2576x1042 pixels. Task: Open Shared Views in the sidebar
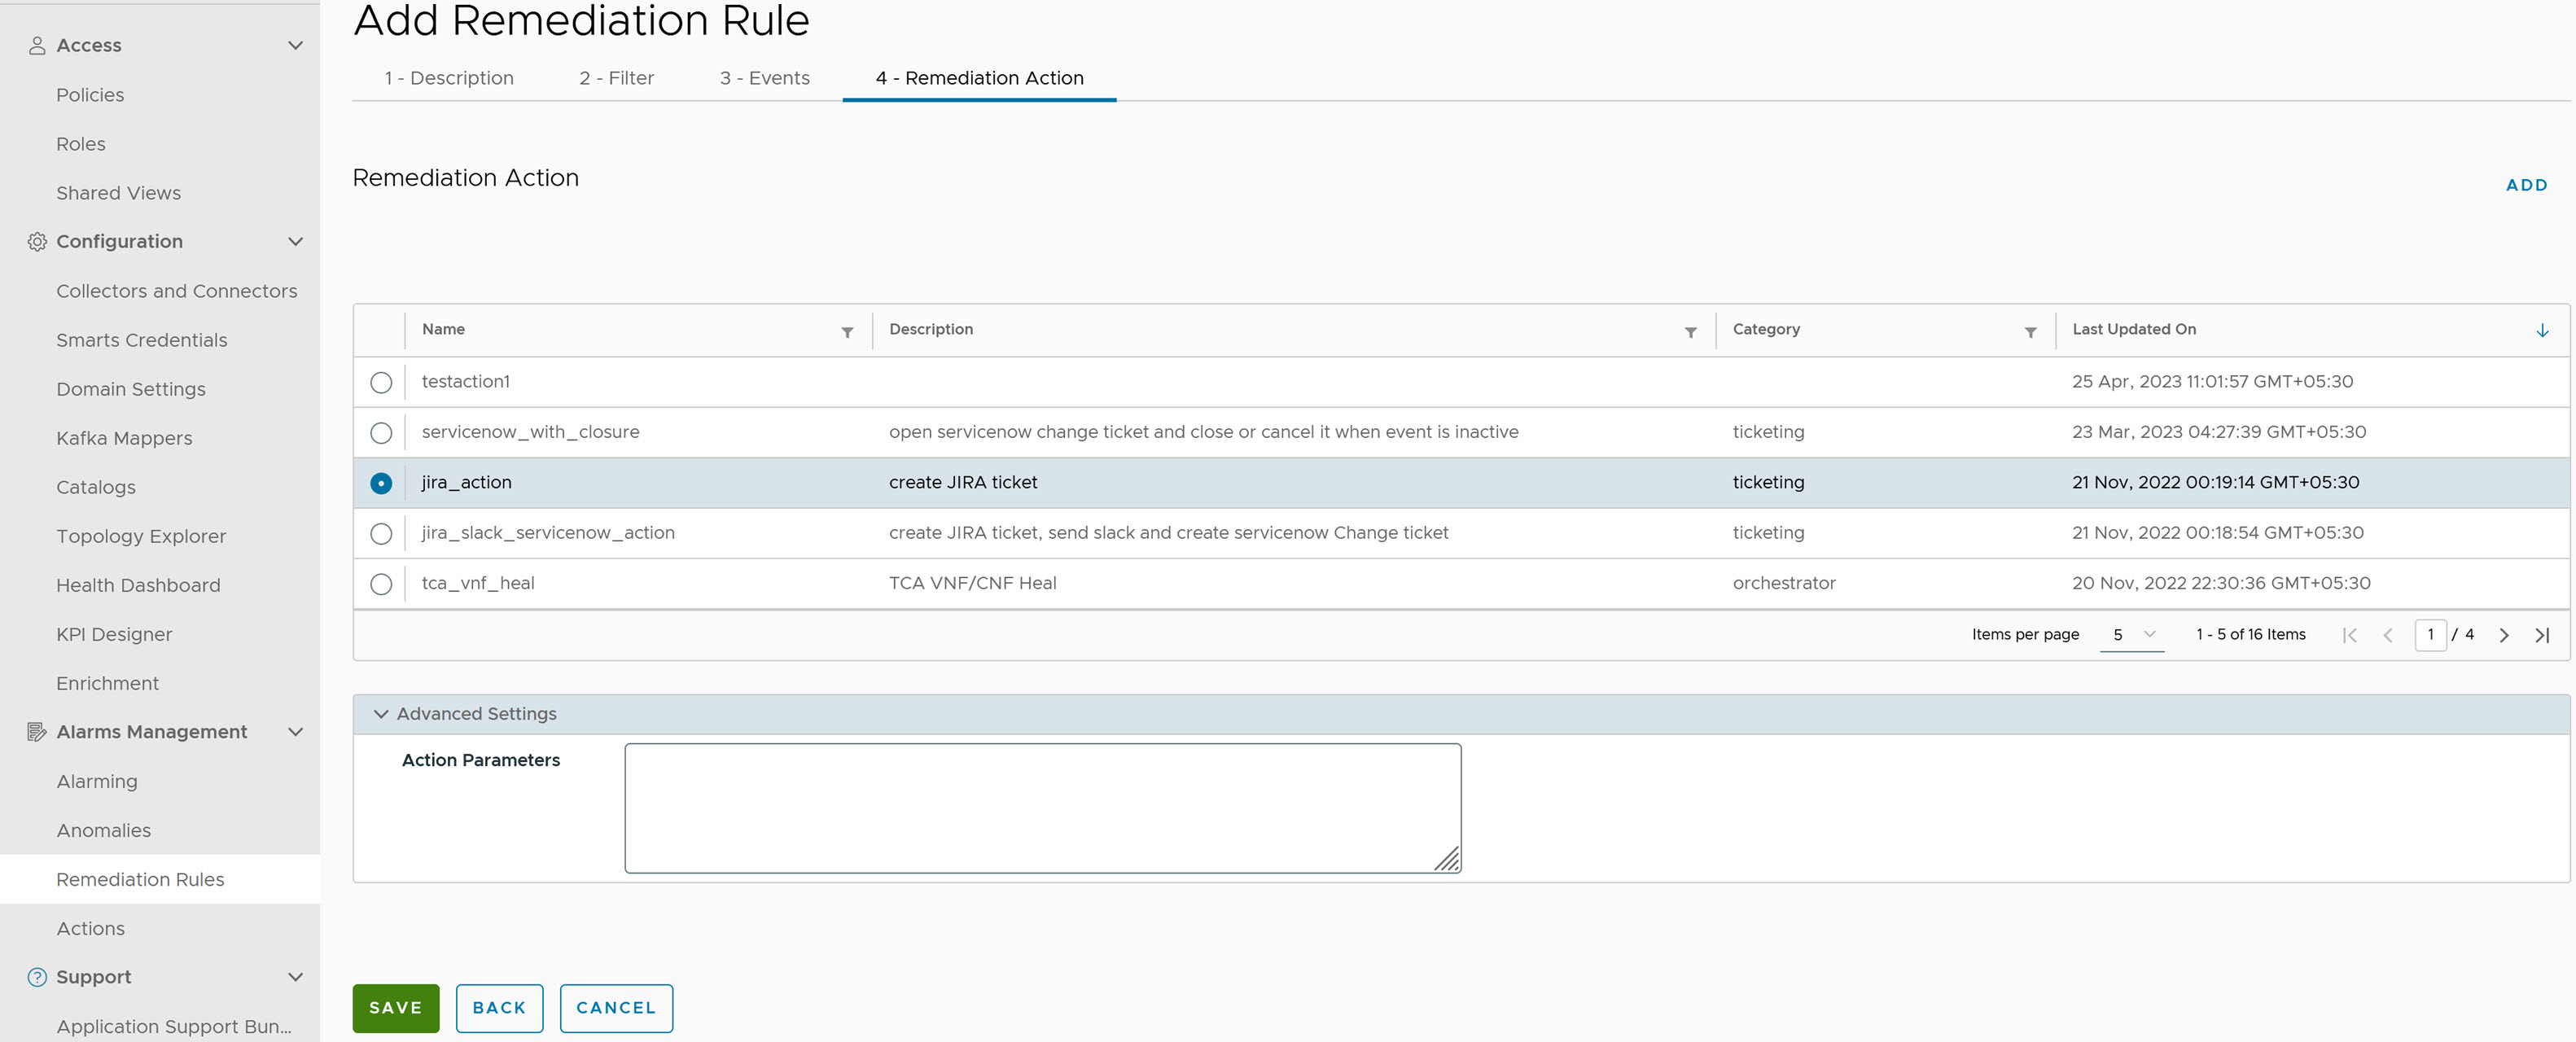tap(118, 193)
